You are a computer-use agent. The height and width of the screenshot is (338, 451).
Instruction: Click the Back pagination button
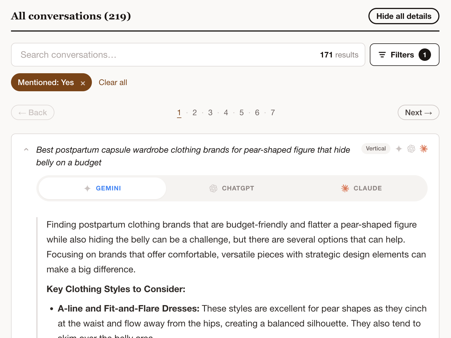pos(33,112)
